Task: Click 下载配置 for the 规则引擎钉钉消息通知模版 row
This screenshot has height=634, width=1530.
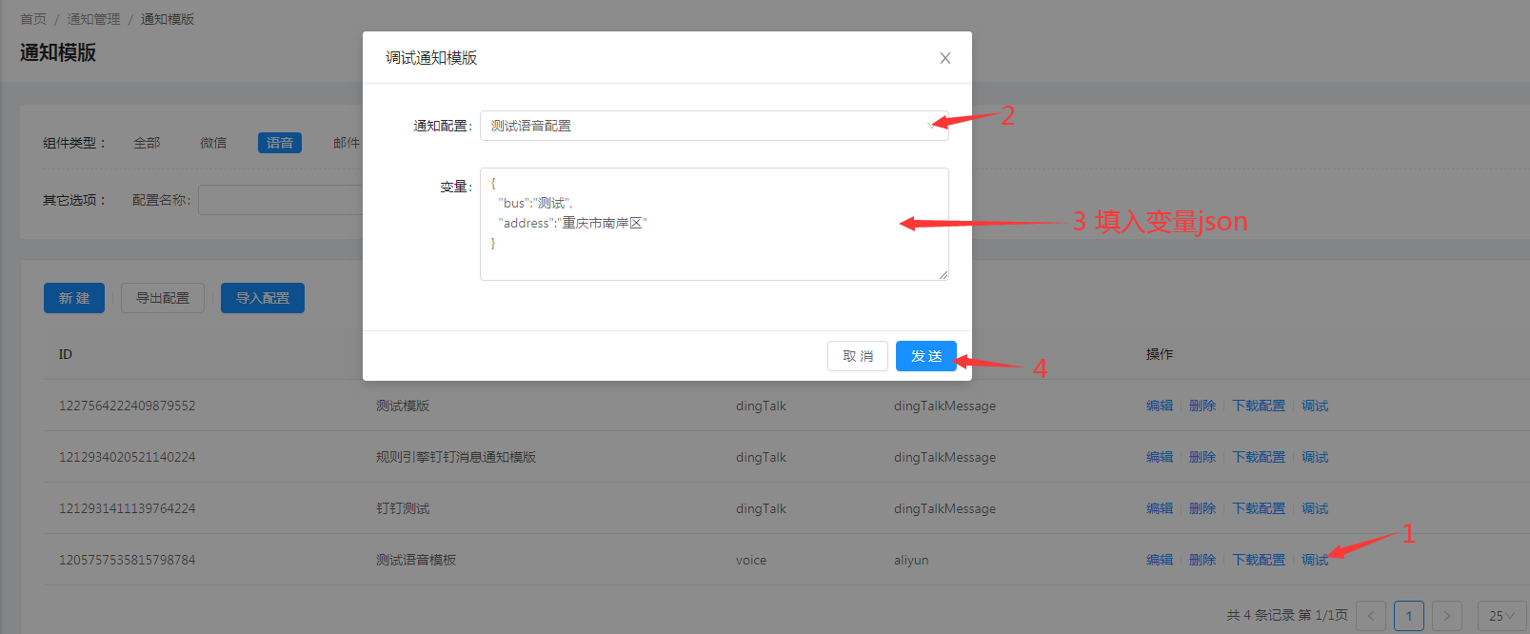Action: 1258,457
